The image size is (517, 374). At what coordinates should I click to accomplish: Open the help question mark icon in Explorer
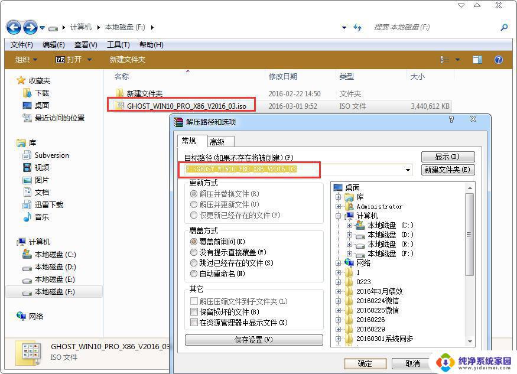pyautogui.click(x=499, y=60)
